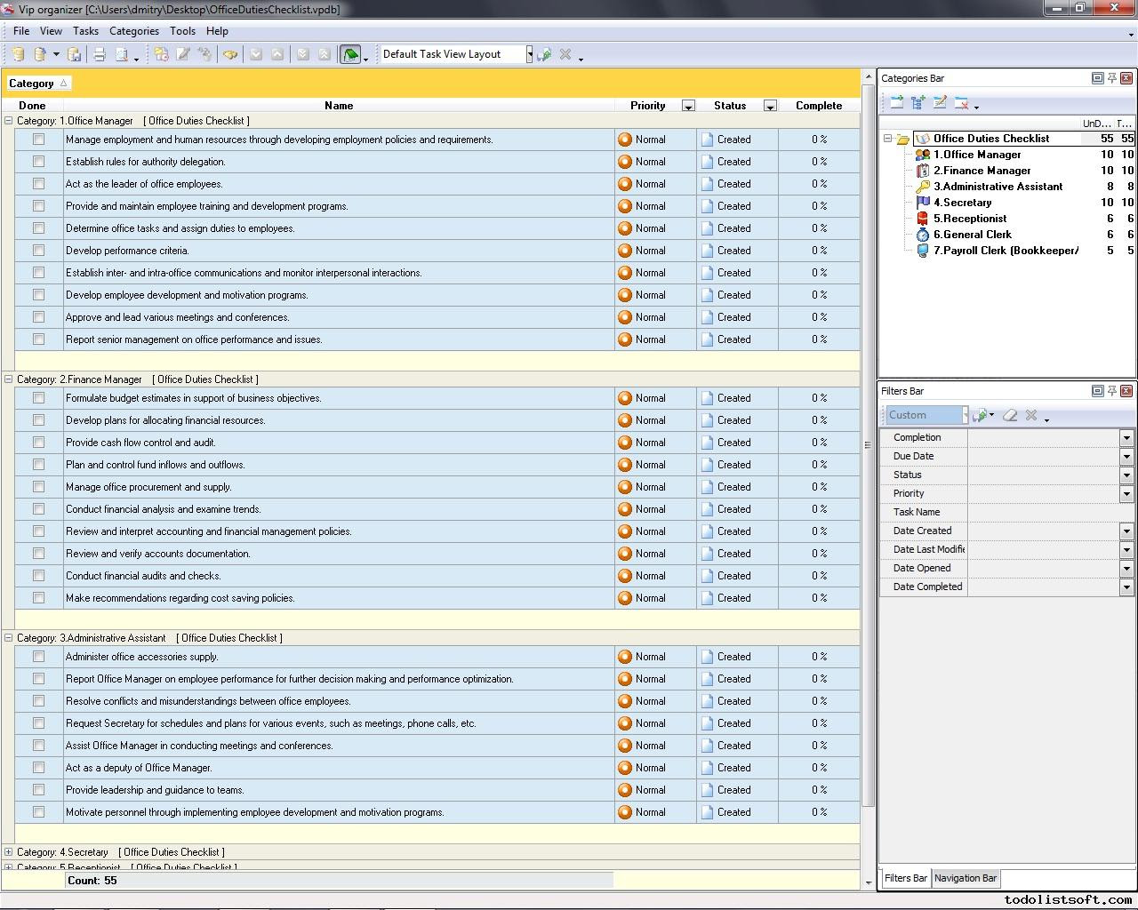This screenshot has width=1138, height=910.
Task: Click the delete task toolbar icon
Action: (x=204, y=54)
